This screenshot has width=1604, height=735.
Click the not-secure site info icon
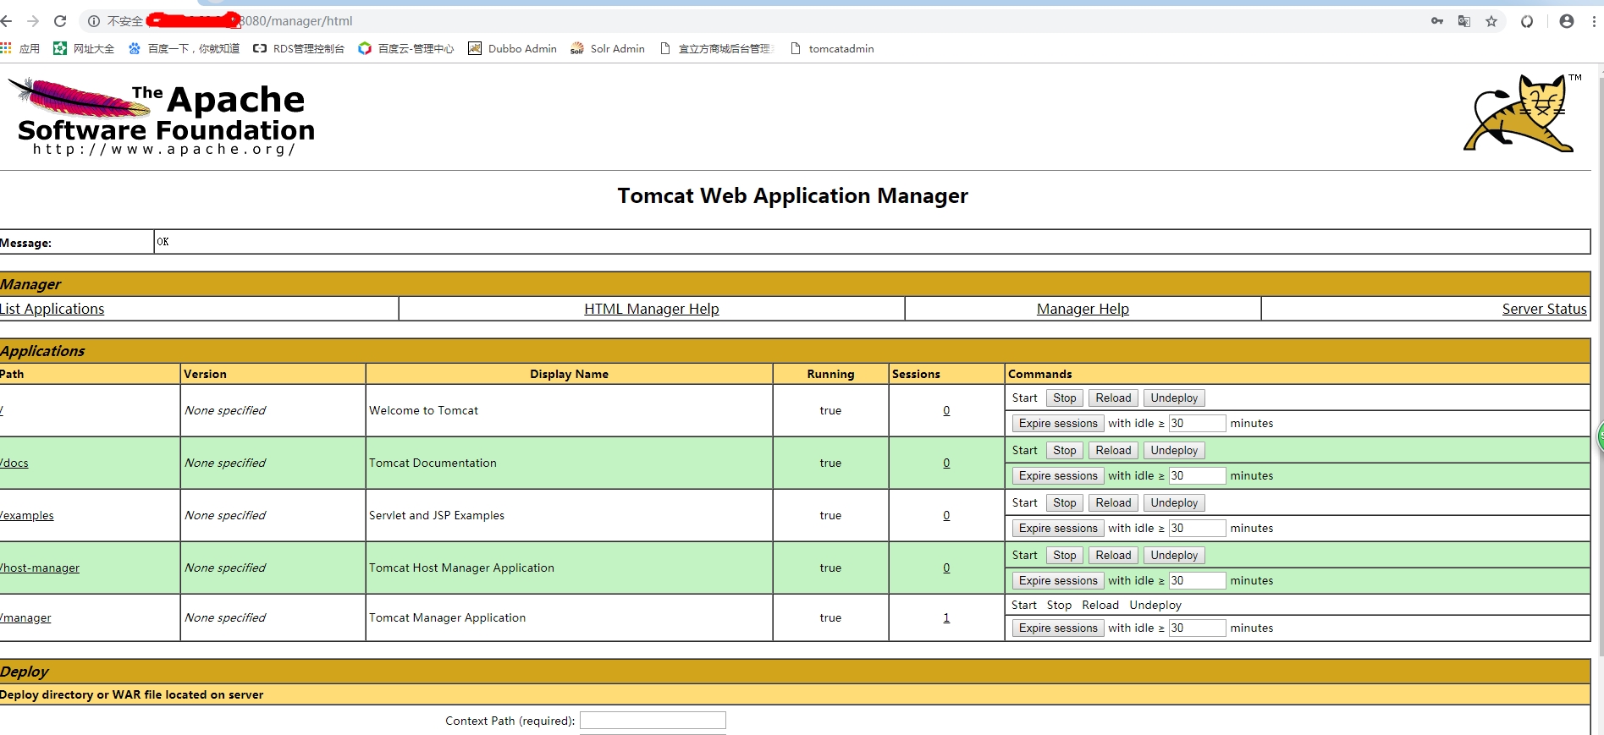[94, 21]
